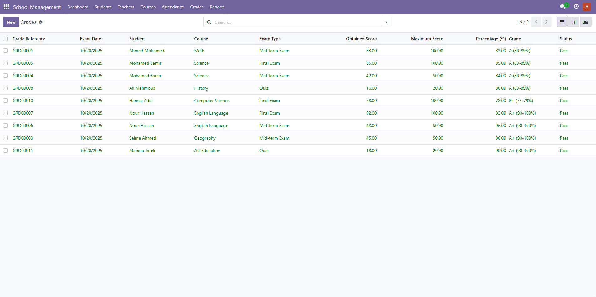Tick the checkbox for GRD00001
596x297 pixels.
[5, 51]
